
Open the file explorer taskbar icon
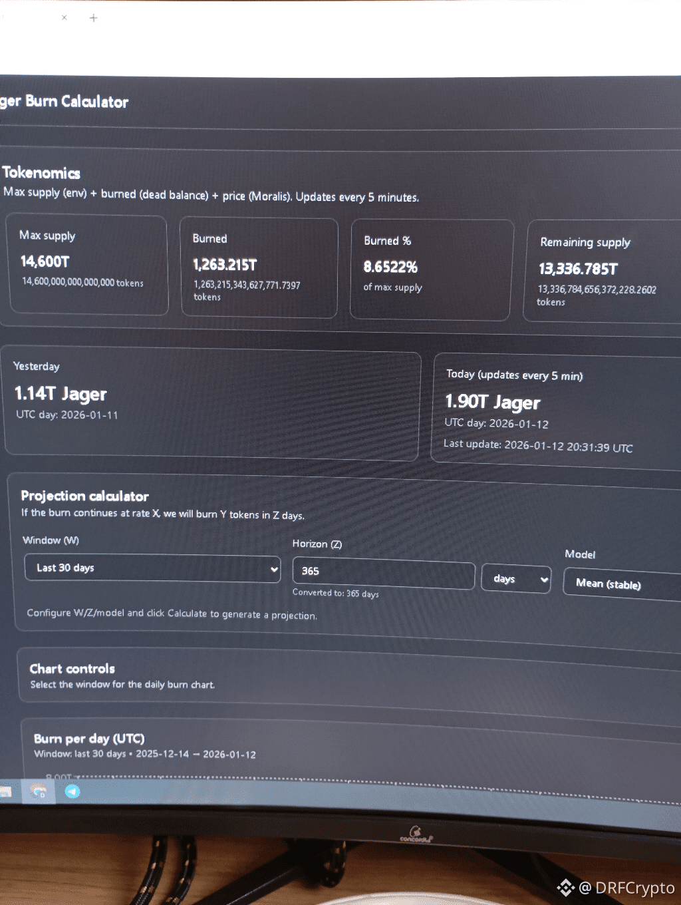[5, 791]
